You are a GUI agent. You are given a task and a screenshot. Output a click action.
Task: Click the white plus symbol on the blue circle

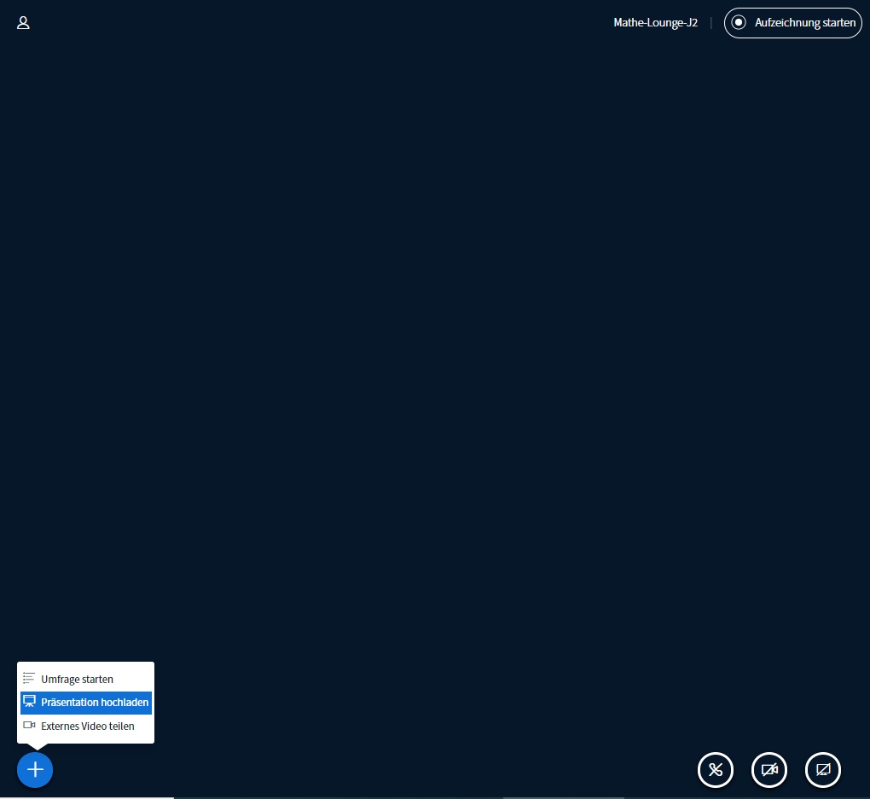pyautogui.click(x=35, y=770)
